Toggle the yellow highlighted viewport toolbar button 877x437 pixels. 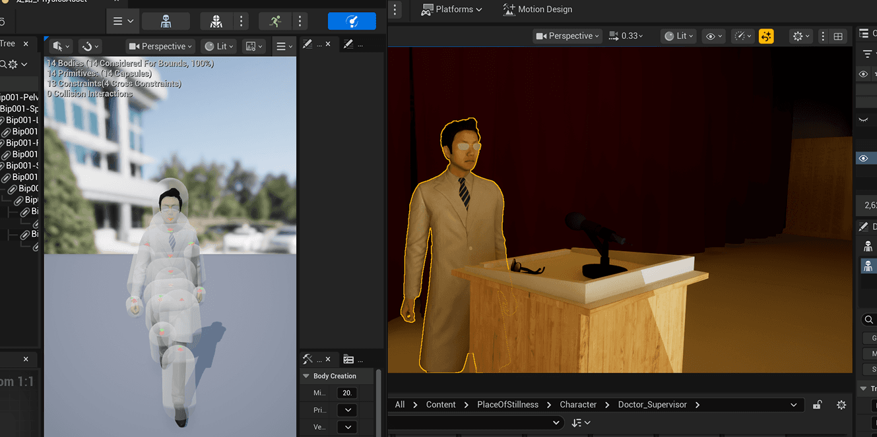click(x=766, y=36)
